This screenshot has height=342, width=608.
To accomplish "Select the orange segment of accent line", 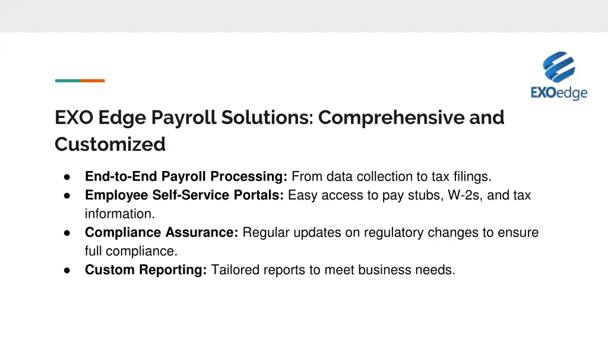I will [93, 80].
